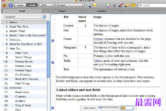Select chapter 18 Chapters in list
This screenshot has height=111, width=166.
[x=24, y=97]
